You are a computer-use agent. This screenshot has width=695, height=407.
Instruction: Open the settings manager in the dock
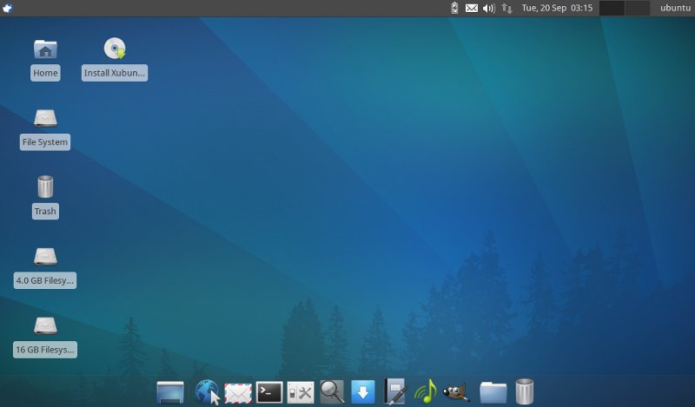[301, 392]
